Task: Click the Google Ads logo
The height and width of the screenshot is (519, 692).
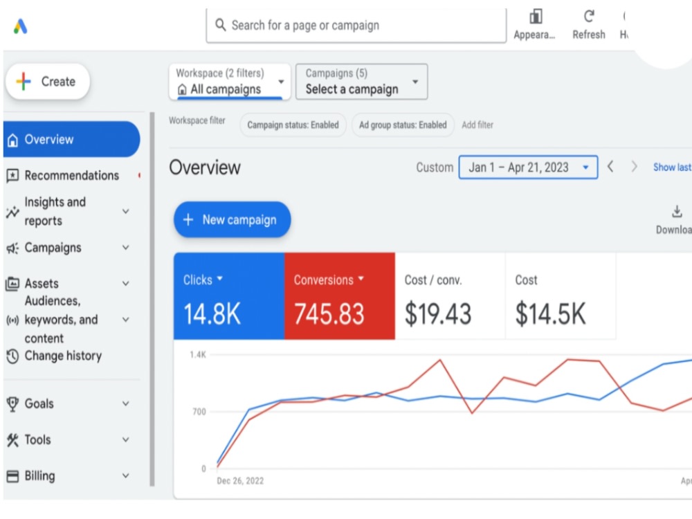Action: (20, 26)
